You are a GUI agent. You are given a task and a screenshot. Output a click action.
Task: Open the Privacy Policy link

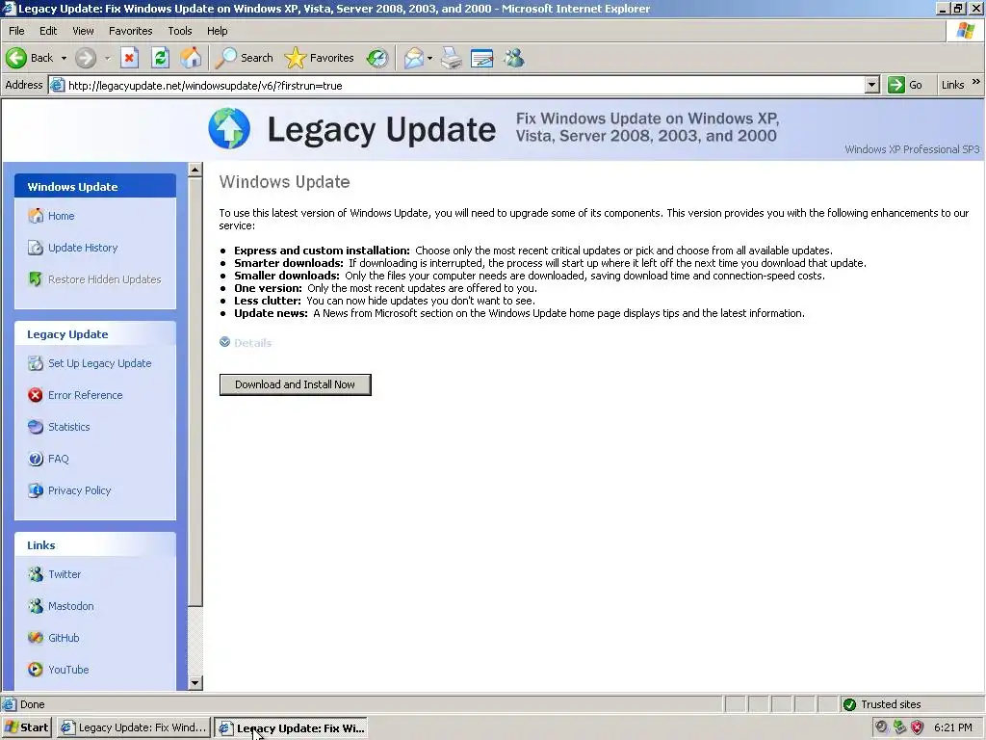tap(79, 490)
